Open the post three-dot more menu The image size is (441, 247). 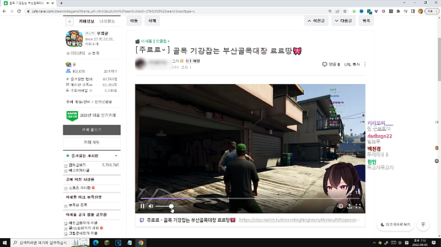365,64
